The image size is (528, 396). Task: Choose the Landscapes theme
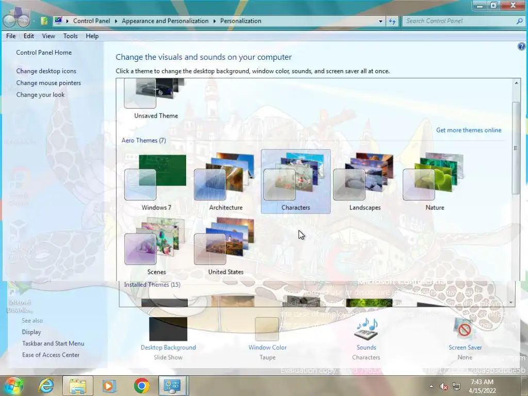[365, 182]
